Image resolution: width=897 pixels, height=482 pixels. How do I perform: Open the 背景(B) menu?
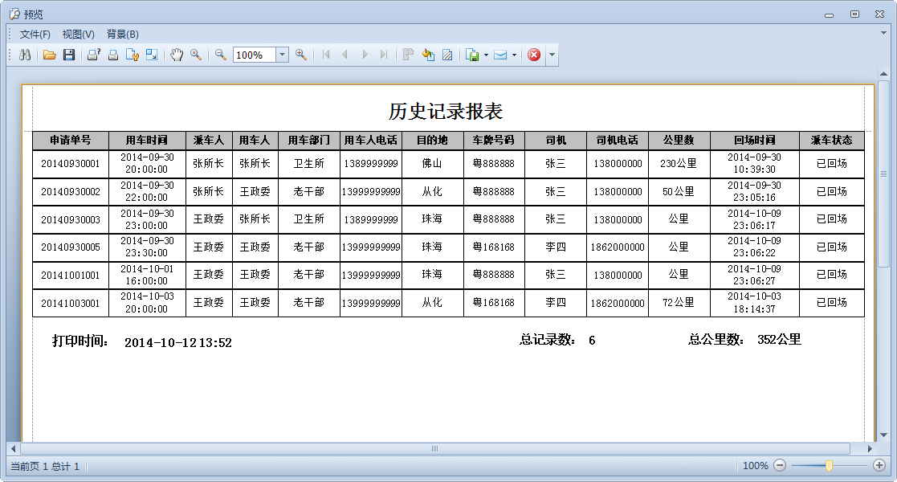[122, 35]
